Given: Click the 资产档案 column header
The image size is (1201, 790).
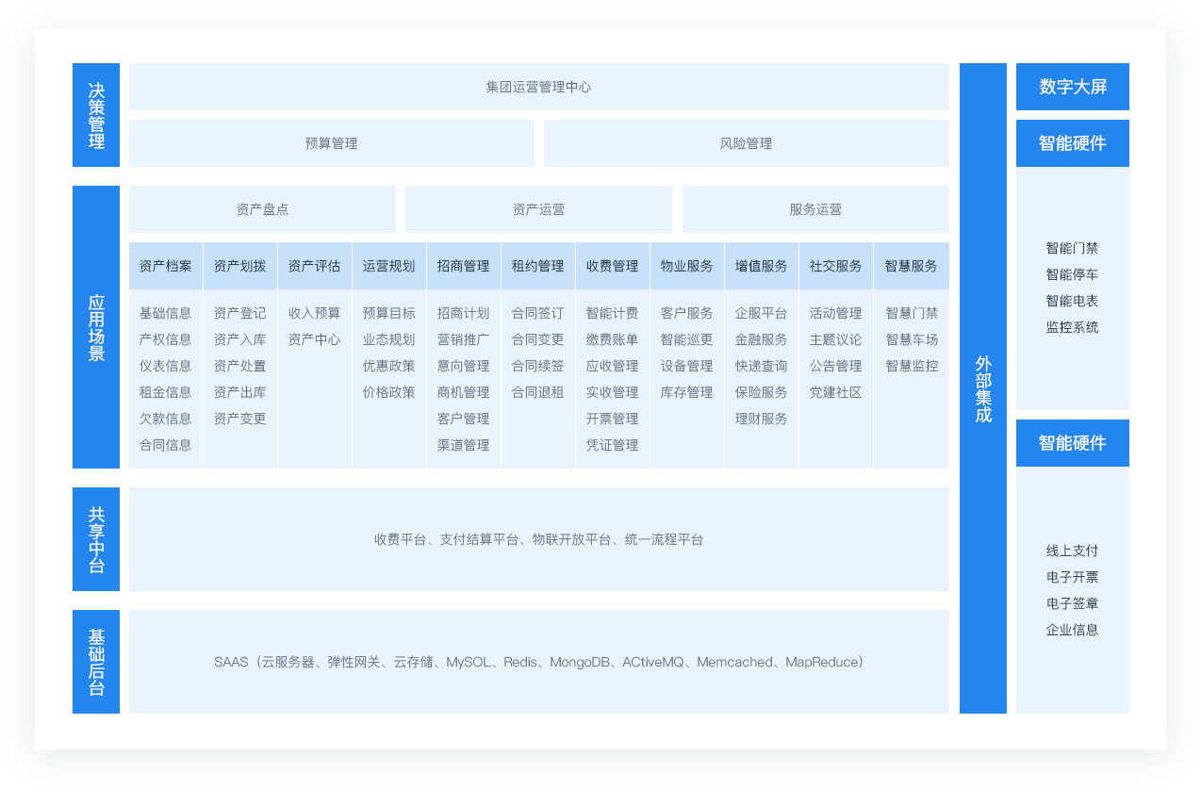Looking at the screenshot, I should pyautogui.click(x=165, y=266).
